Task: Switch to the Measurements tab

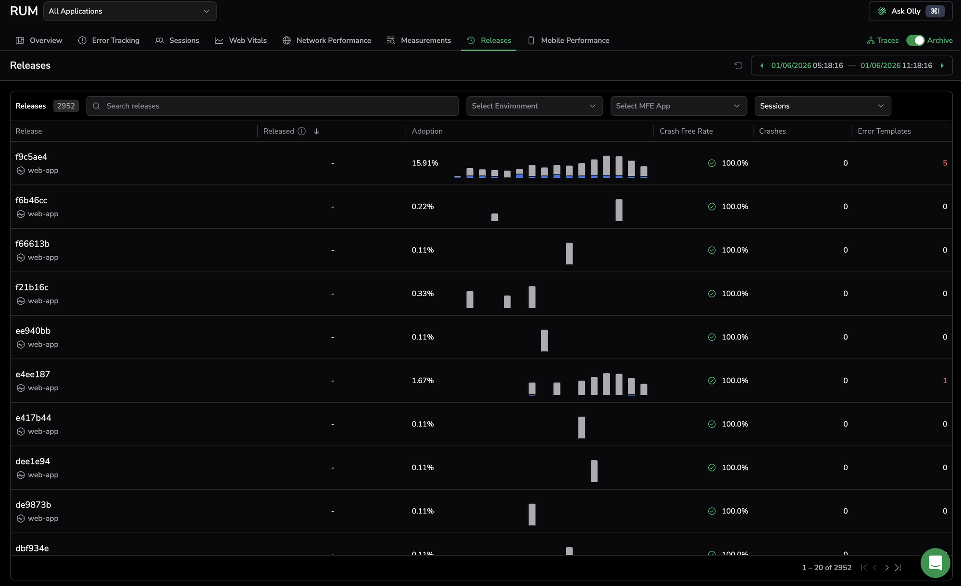Action: [419, 40]
